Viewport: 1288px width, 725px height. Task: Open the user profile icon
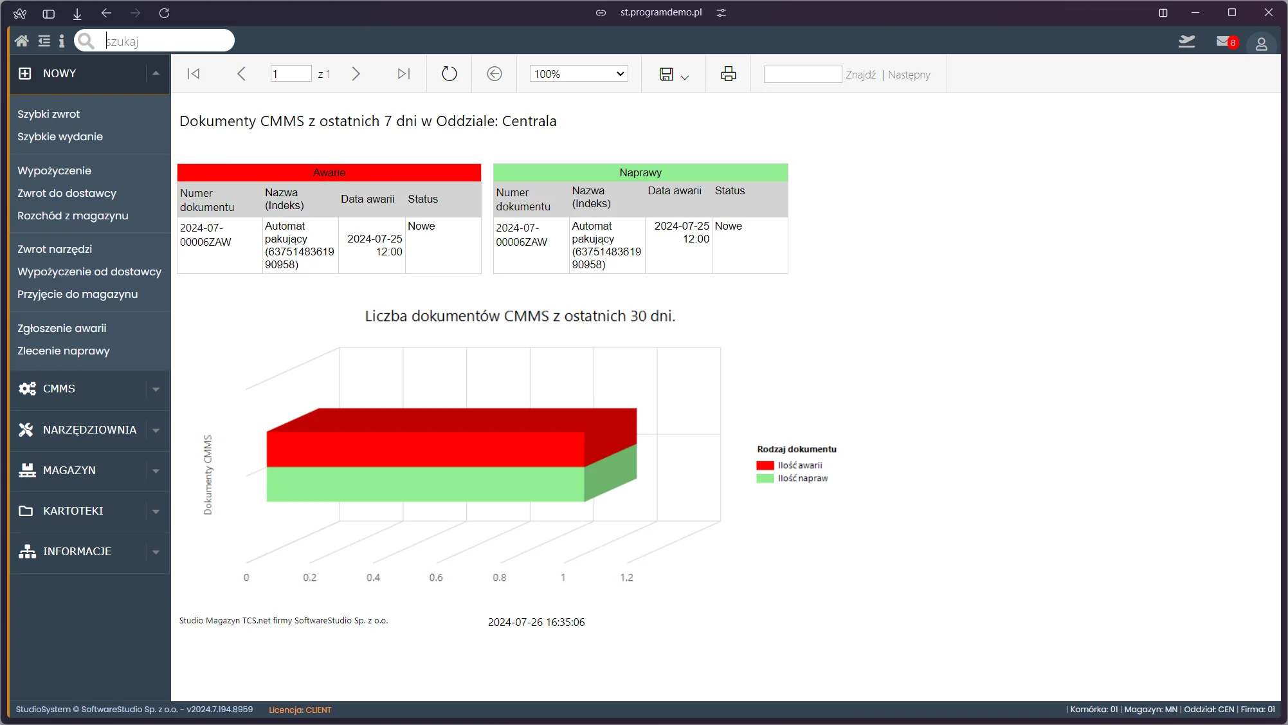point(1261,44)
